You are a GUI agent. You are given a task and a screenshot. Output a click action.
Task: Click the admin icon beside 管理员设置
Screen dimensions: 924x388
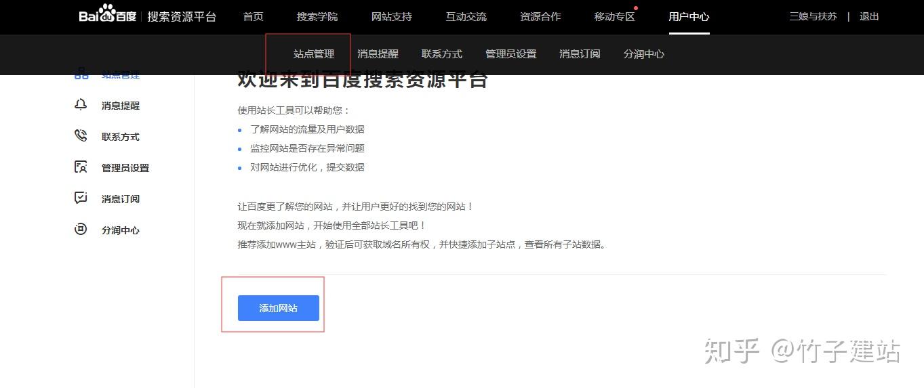81,167
